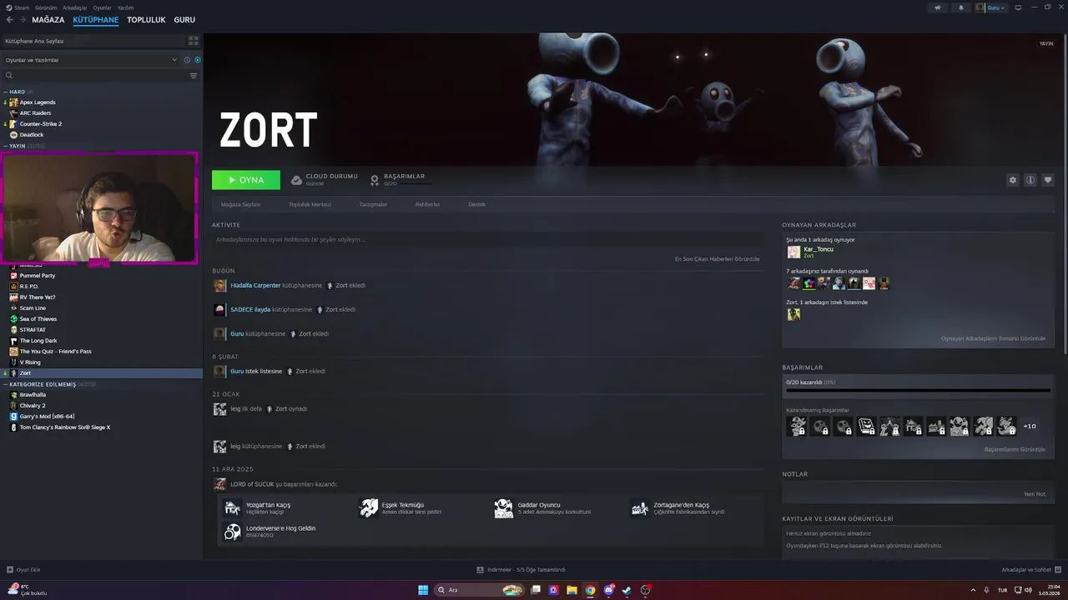1068x600 pixels.
Task: Open the Arkadaşlar menu
Action: [75, 7]
